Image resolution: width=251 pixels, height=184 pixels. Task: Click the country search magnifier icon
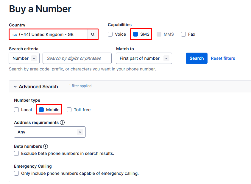(x=93, y=34)
